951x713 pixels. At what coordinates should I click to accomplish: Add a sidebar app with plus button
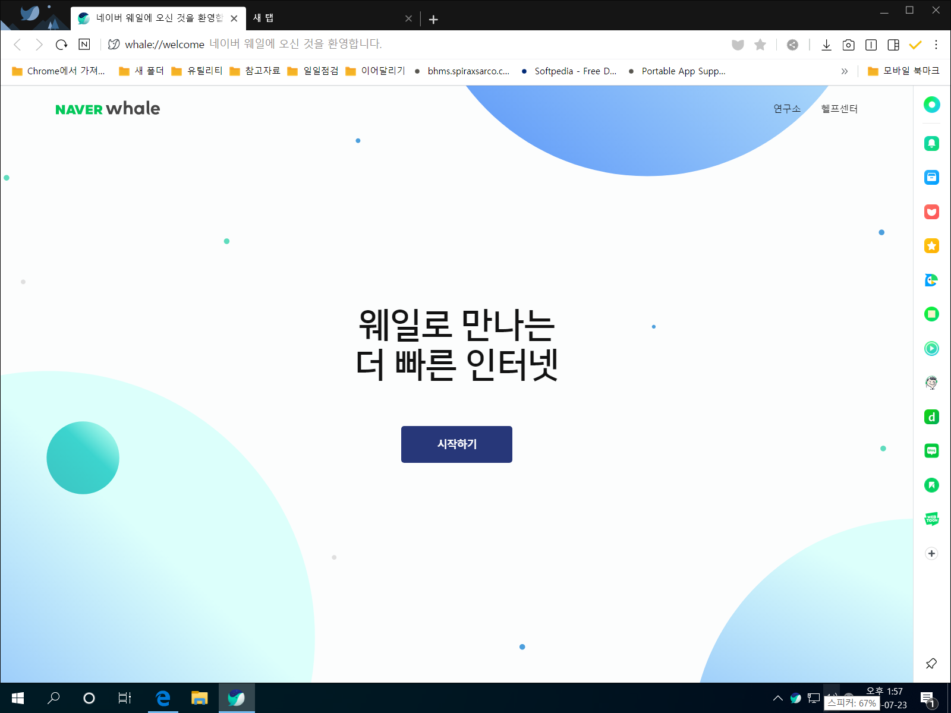pyautogui.click(x=931, y=554)
